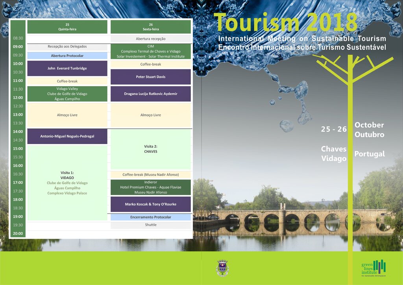Click the Abertura Protocolar blue cell
Viewport: 403px width, 285px height.
click(67, 56)
